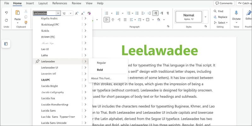Toggle left-to-right text direction
This screenshot has width=252, height=126.
point(155,13)
